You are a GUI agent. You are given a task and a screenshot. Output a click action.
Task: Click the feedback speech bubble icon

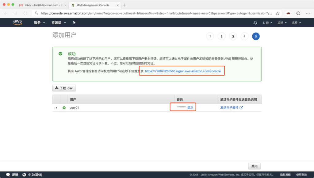coord(8,175)
